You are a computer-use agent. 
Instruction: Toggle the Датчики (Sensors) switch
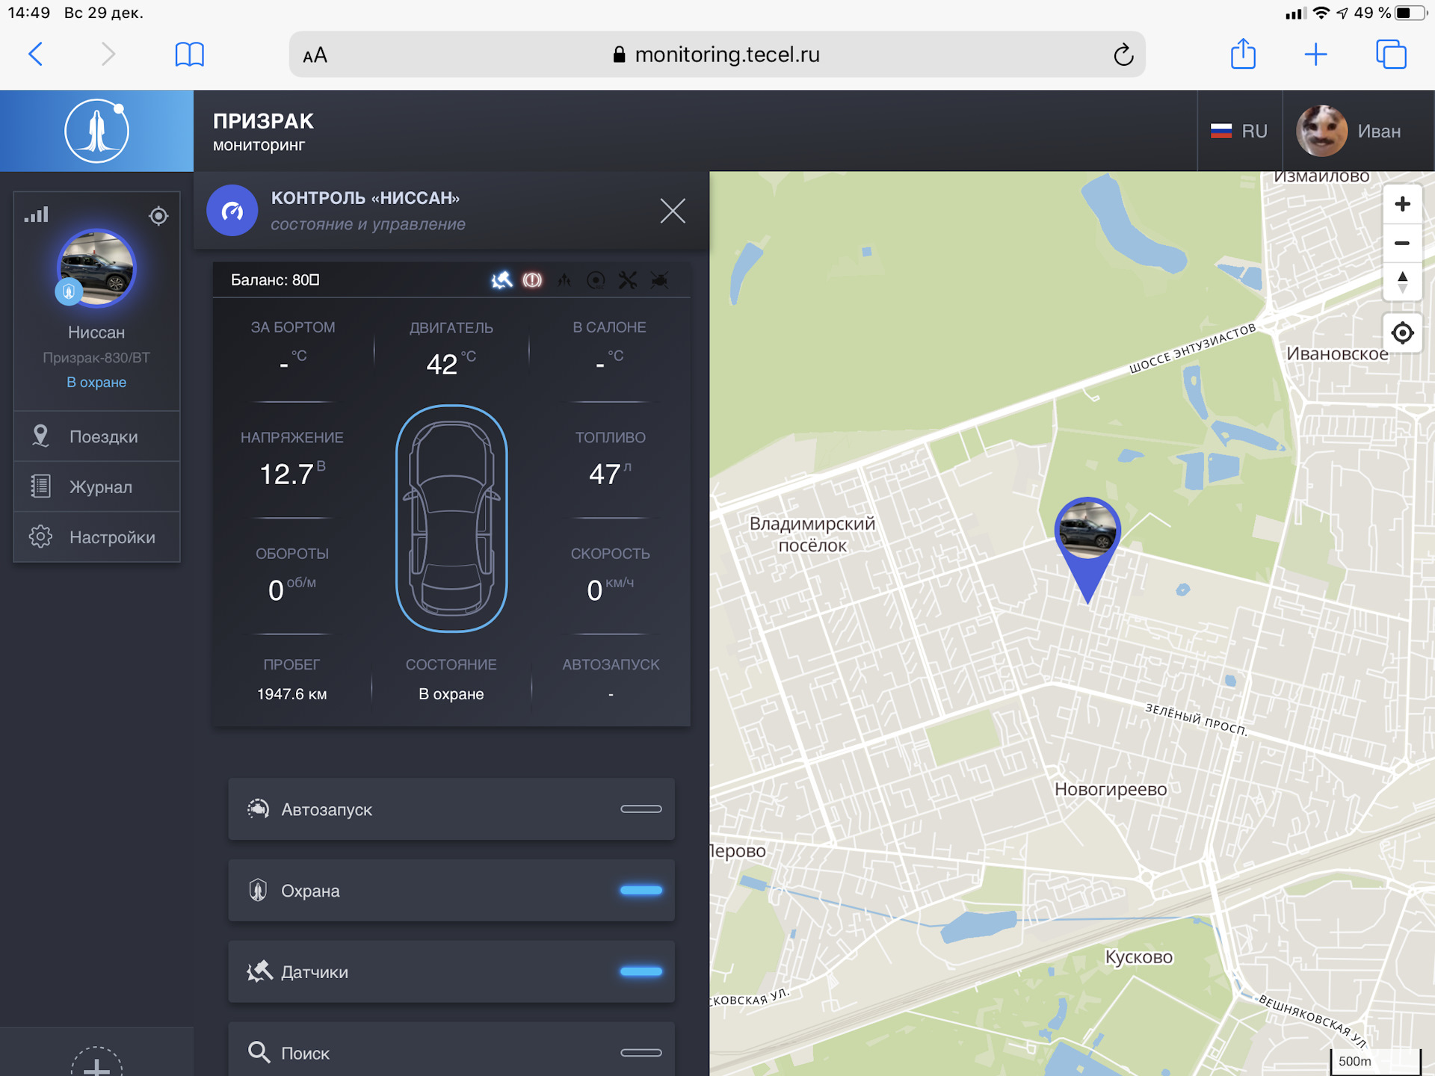(x=641, y=971)
